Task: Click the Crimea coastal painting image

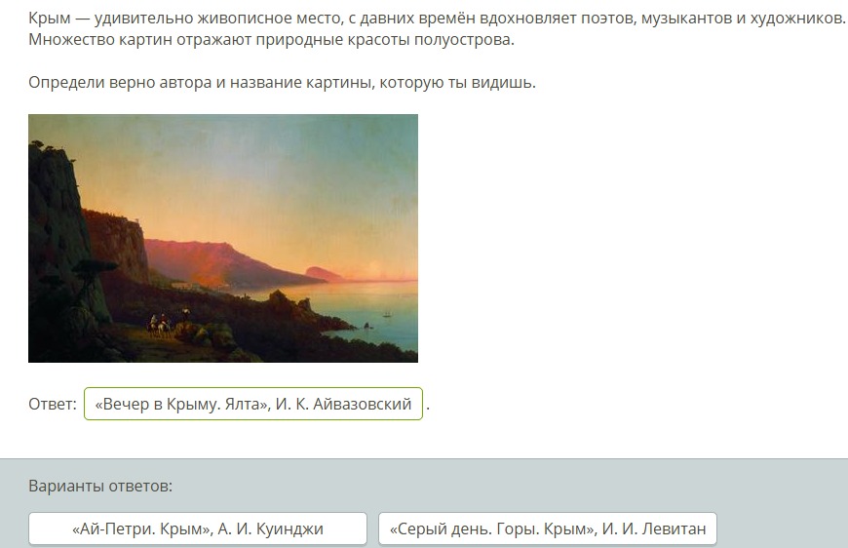Action: [223, 238]
